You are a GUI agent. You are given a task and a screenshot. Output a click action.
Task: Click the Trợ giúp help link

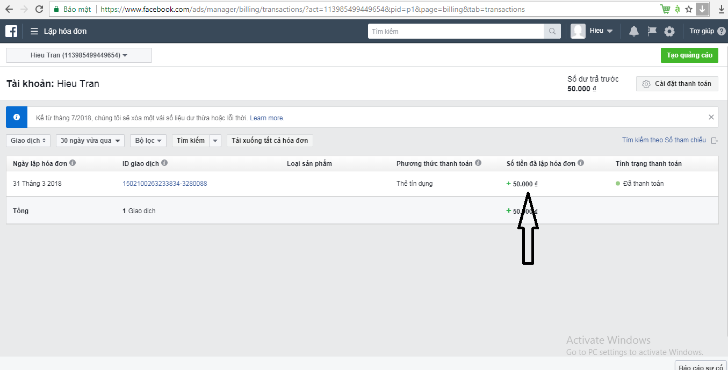point(702,31)
